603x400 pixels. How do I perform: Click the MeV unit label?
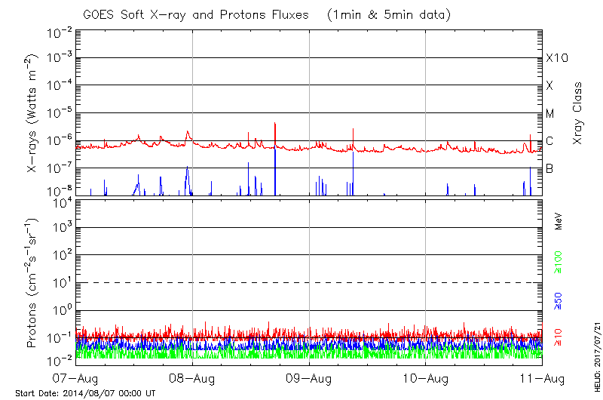pos(559,223)
